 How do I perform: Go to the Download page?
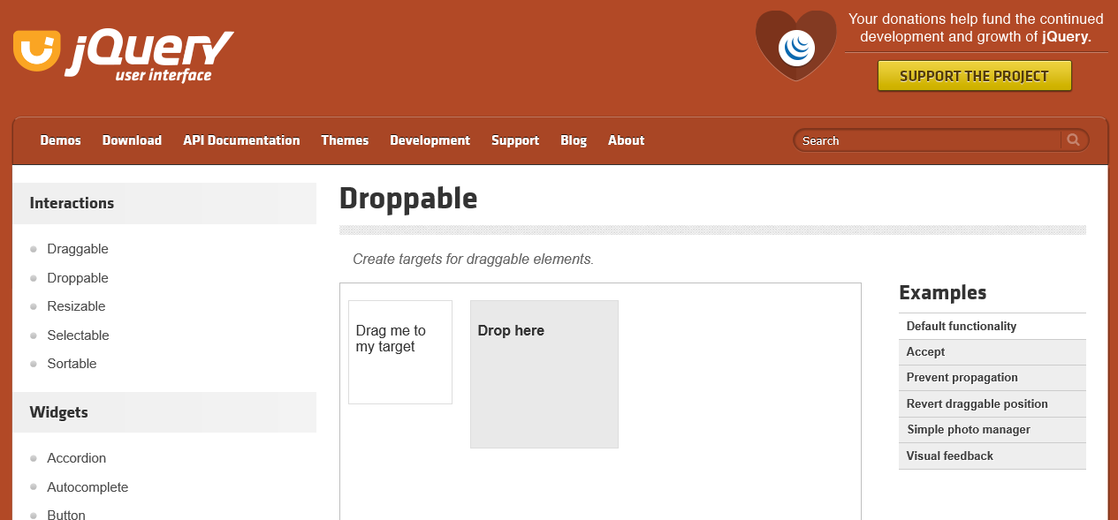(x=132, y=140)
